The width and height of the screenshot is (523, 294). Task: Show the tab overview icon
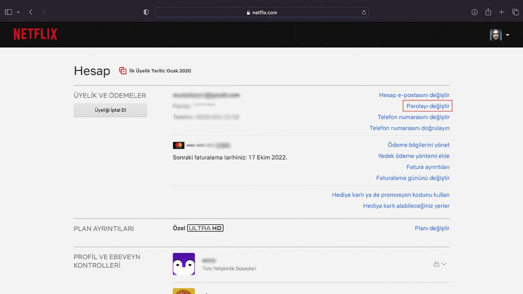click(515, 12)
